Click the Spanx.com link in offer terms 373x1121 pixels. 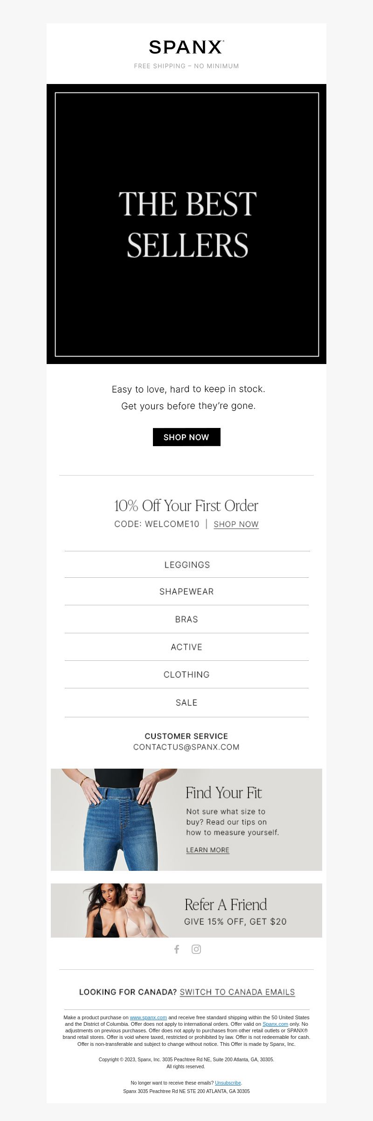point(275,1024)
